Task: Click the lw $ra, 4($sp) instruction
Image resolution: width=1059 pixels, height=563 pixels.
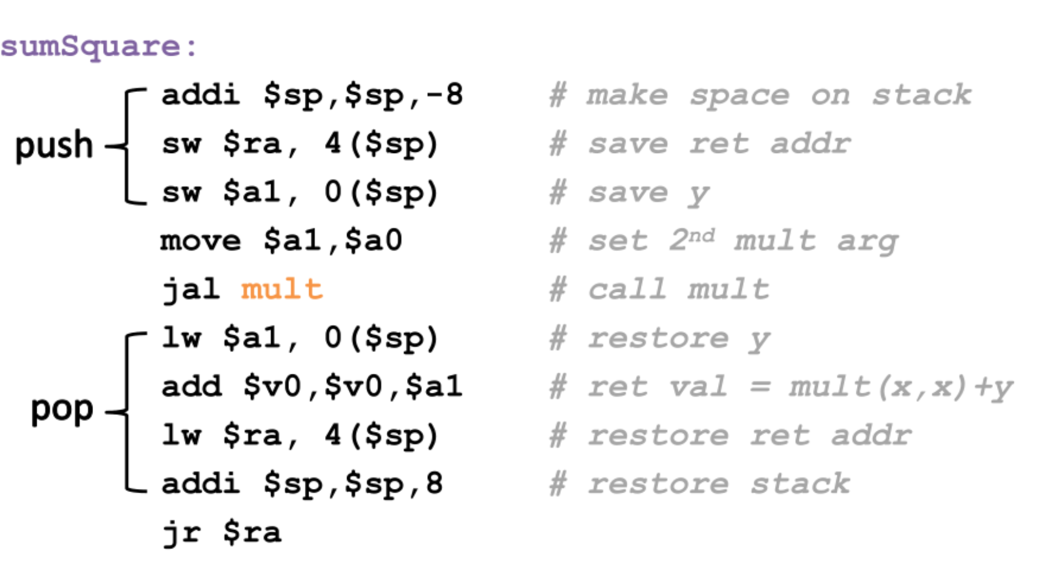Action: pyautogui.click(x=300, y=435)
